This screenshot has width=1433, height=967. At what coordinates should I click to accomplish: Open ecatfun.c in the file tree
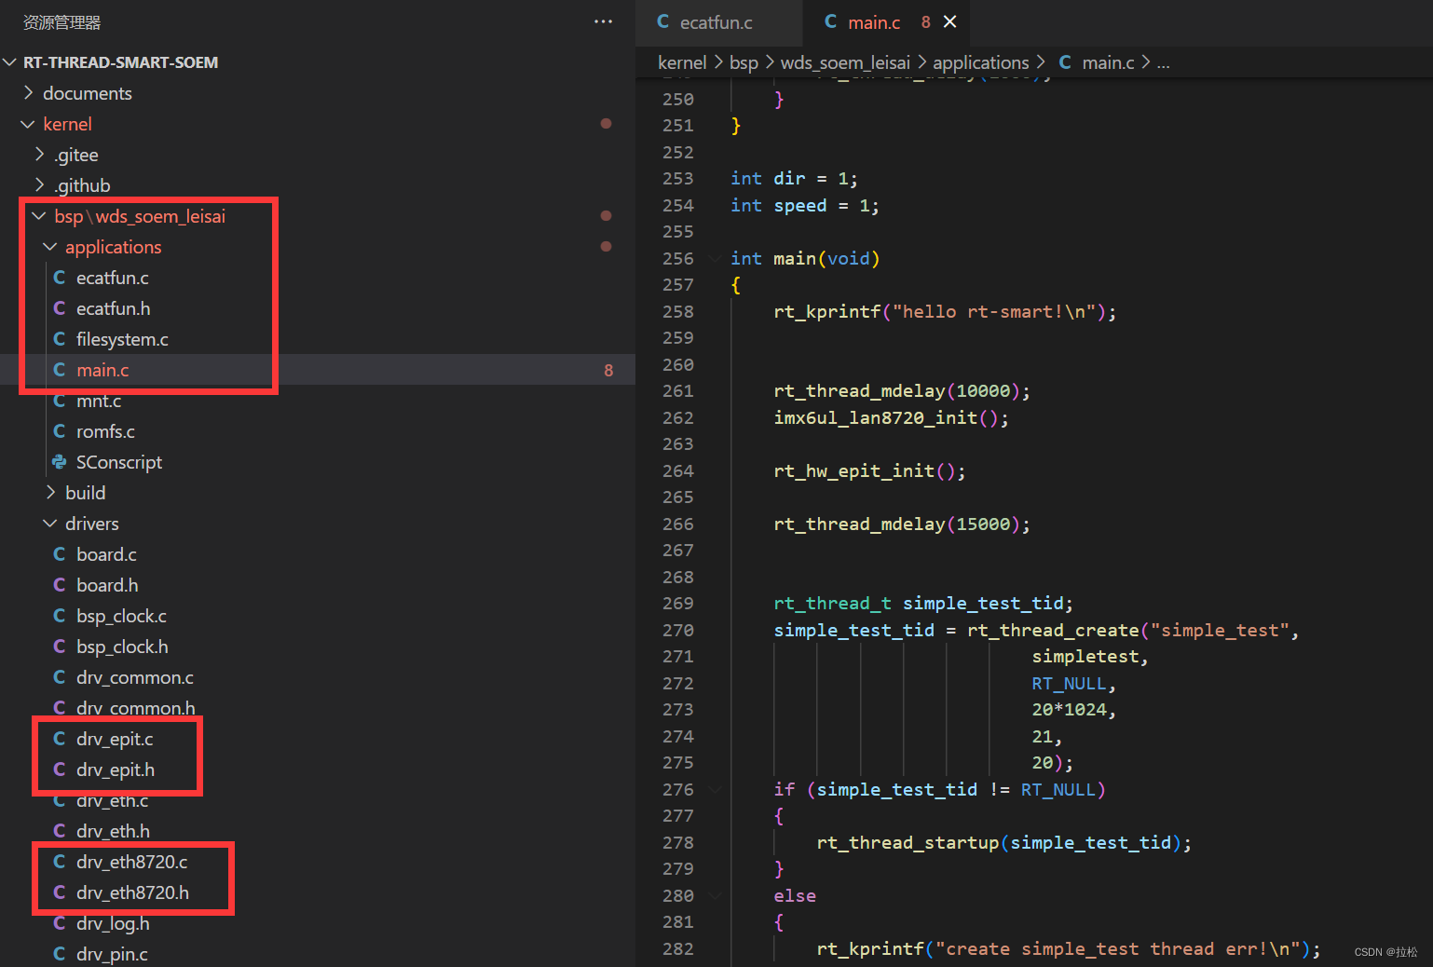pos(112,278)
